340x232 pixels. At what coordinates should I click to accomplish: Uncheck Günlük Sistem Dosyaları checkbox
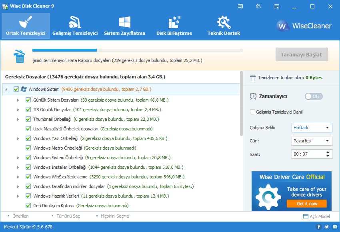[x=28, y=100]
